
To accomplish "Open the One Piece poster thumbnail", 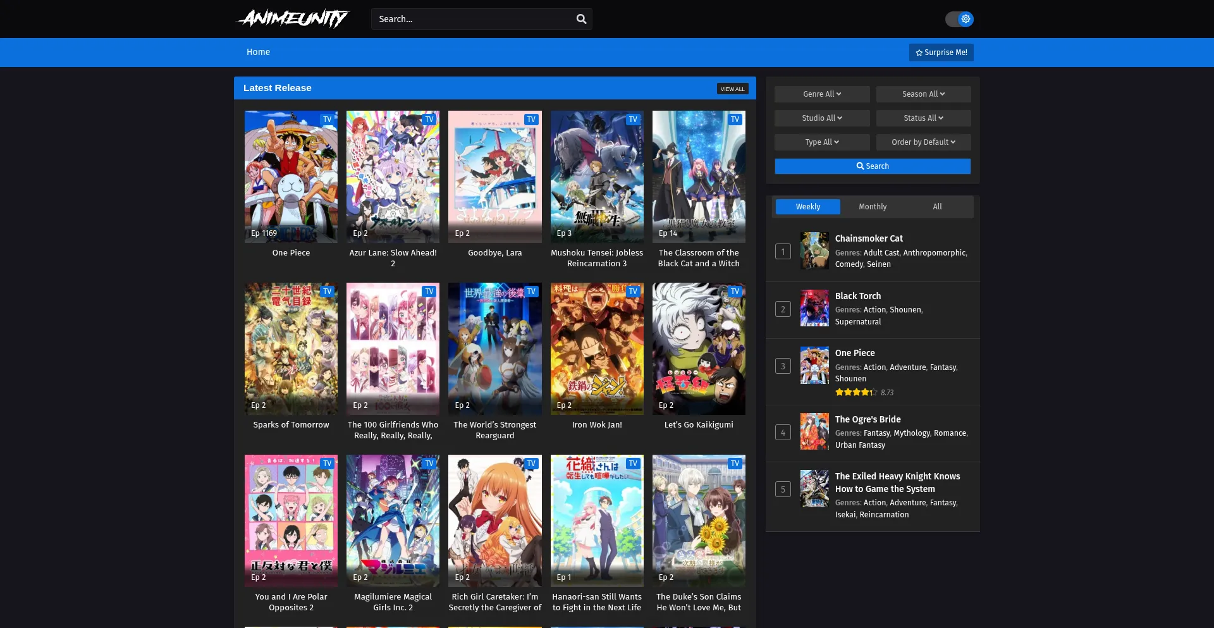I will 291,176.
